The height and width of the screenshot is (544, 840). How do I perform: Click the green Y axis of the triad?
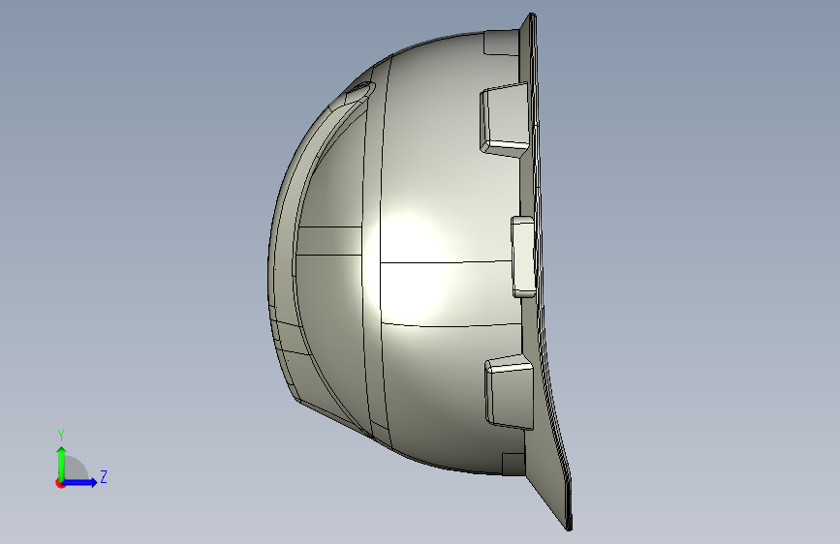tap(62, 463)
